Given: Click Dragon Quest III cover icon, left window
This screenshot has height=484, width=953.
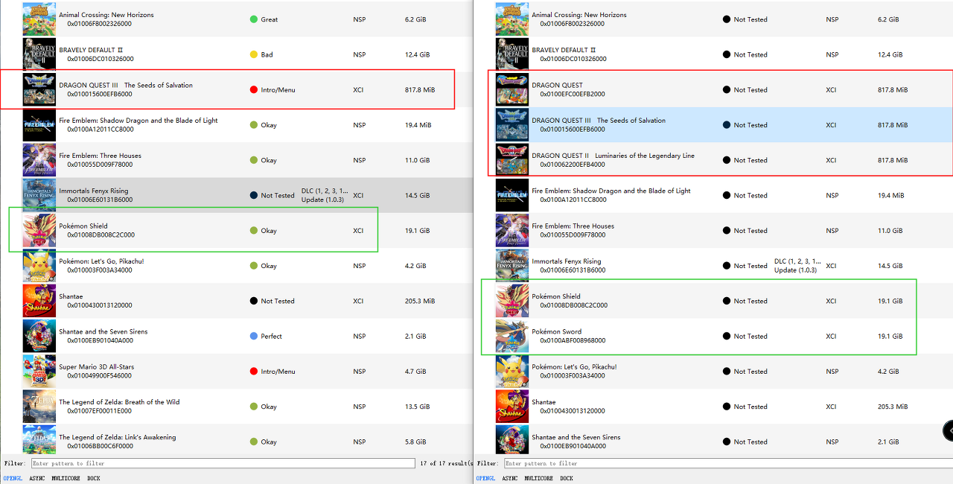Looking at the screenshot, I should 39,89.
